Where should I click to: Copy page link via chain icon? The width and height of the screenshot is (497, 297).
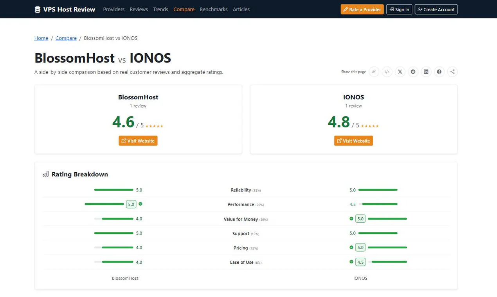coord(374,72)
